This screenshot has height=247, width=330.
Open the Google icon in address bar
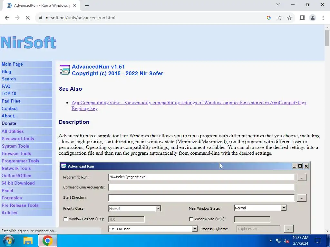(x=268, y=18)
